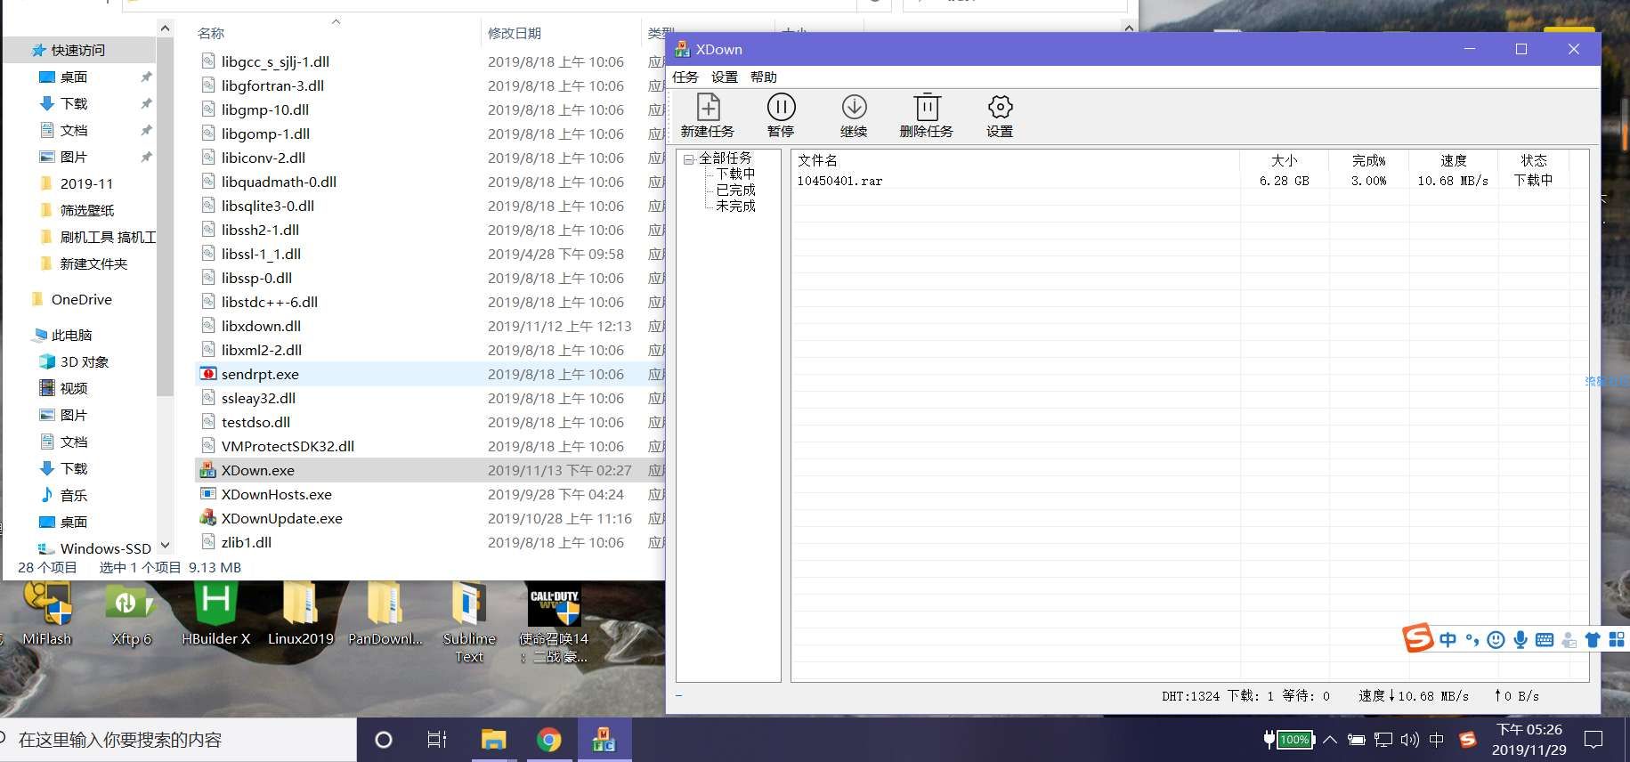Open 音乐 folder in Explorer sidebar
Image resolution: width=1630 pixels, height=762 pixels.
tap(74, 495)
